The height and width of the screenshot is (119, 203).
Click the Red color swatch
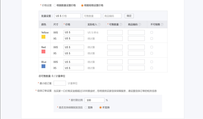(43, 52)
